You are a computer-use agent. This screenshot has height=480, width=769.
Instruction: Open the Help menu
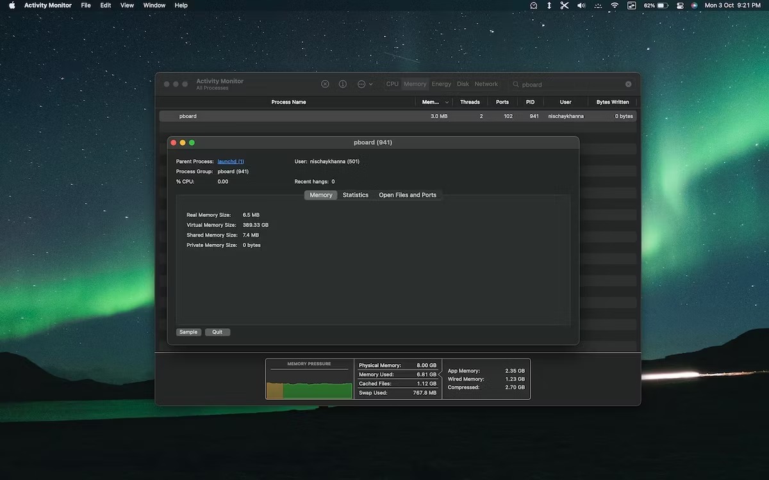click(x=181, y=5)
